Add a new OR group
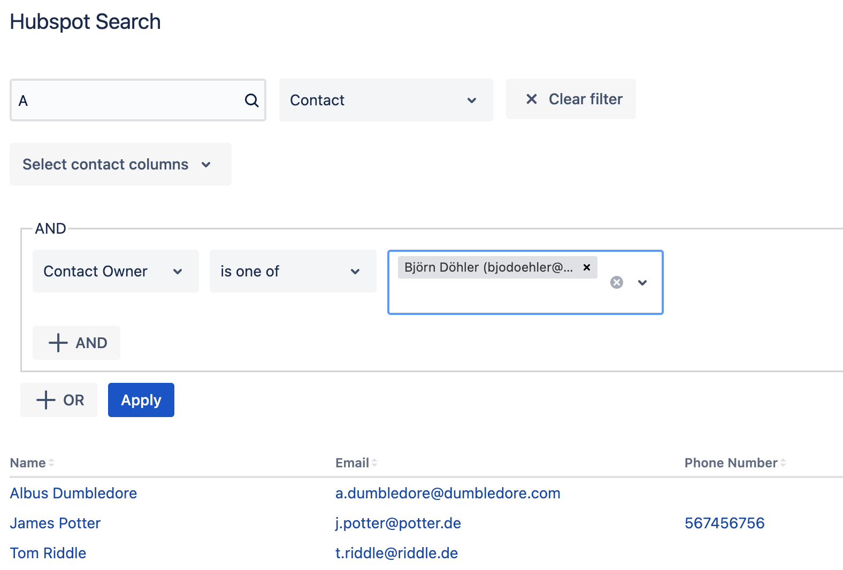 point(59,400)
